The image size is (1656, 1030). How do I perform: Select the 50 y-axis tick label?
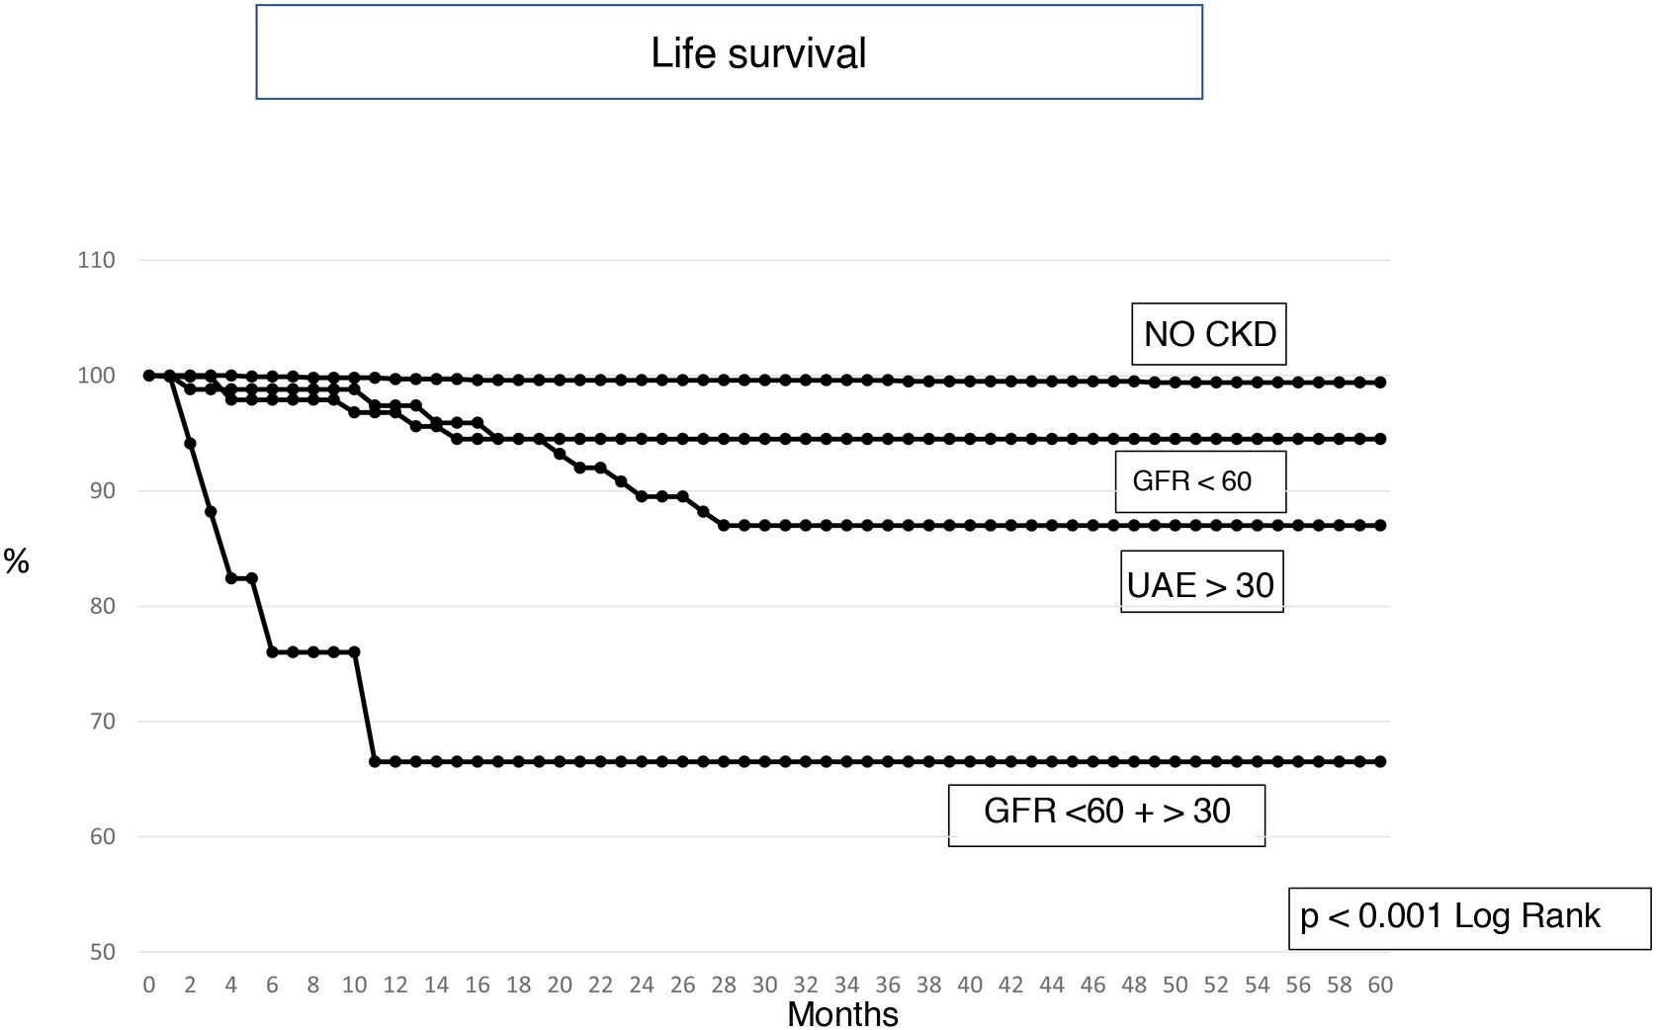(x=102, y=952)
